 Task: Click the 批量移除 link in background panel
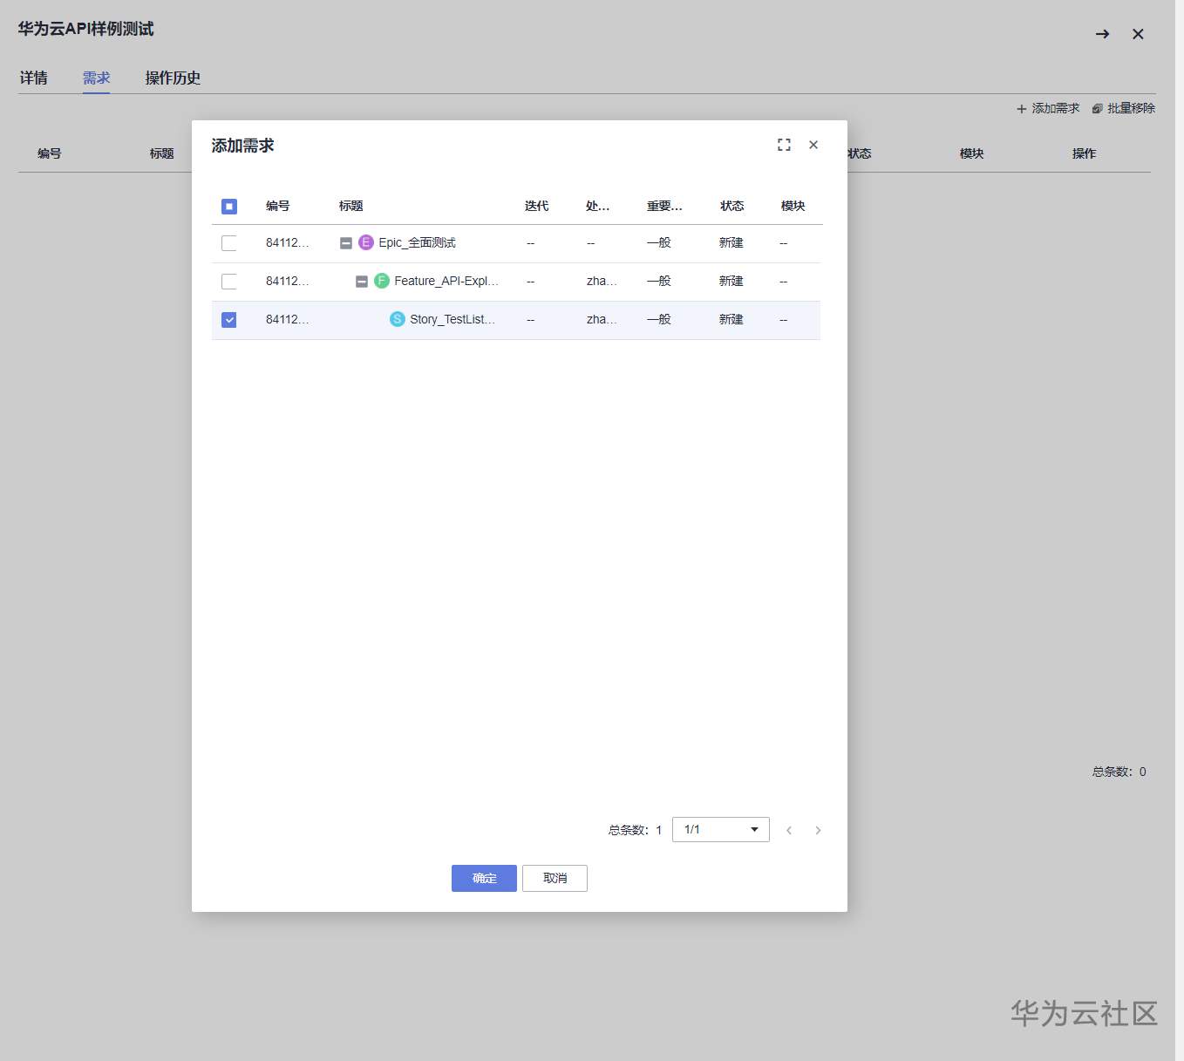(x=1132, y=109)
